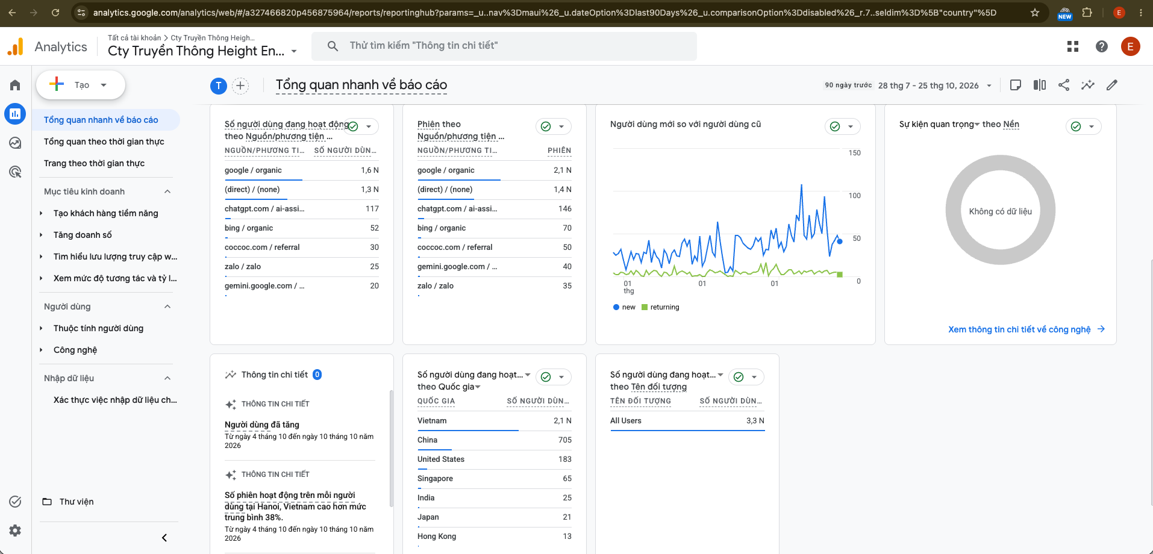Open Thư viện library
Screen dimensions: 1153x554
tap(77, 502)
